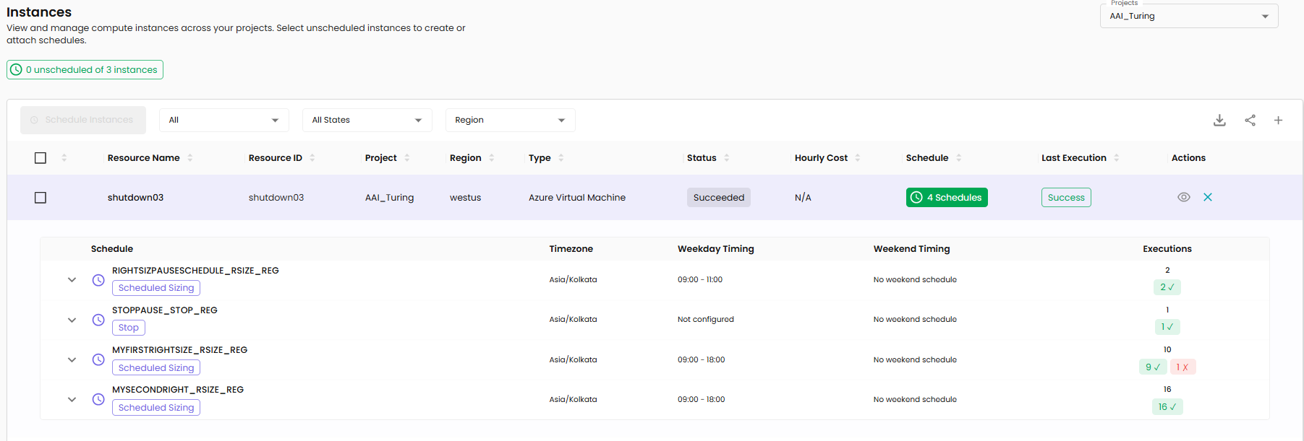Screen dimensions: 1304x441
Task: Click the Success last execution badge
Action: click(x=1066, y=198)
